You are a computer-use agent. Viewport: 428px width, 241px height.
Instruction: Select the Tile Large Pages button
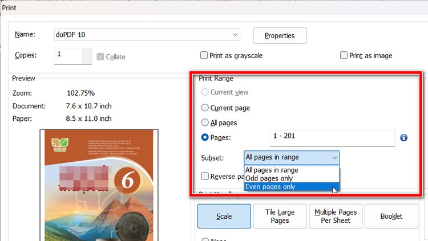(280, 216)
